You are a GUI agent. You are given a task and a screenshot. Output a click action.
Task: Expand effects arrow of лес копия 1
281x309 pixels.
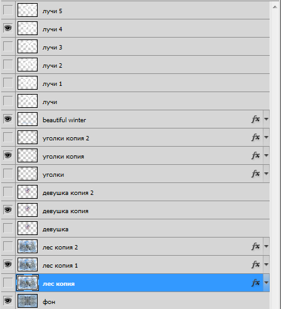pos(266,264)
